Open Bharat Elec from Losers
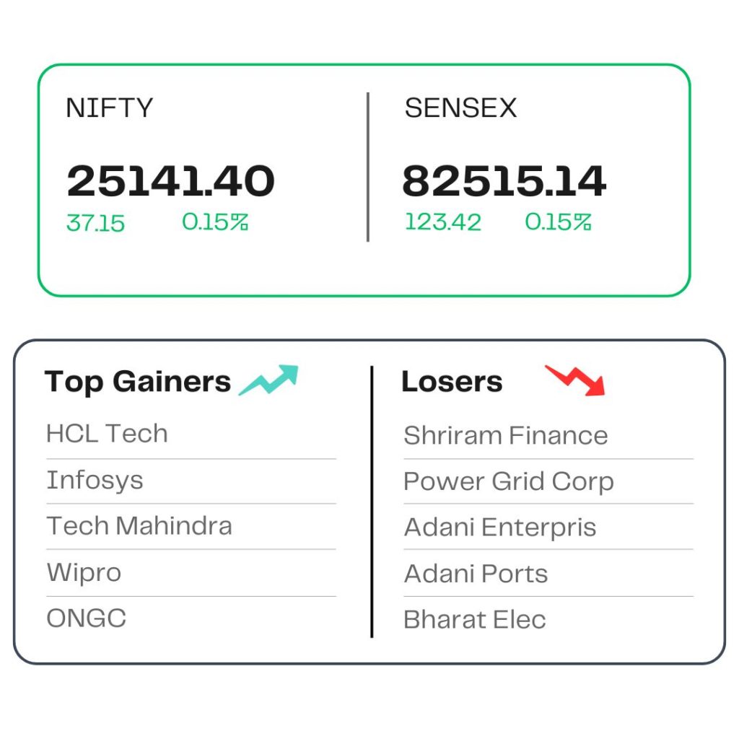The image size is (739, 739). coord(475,619)
